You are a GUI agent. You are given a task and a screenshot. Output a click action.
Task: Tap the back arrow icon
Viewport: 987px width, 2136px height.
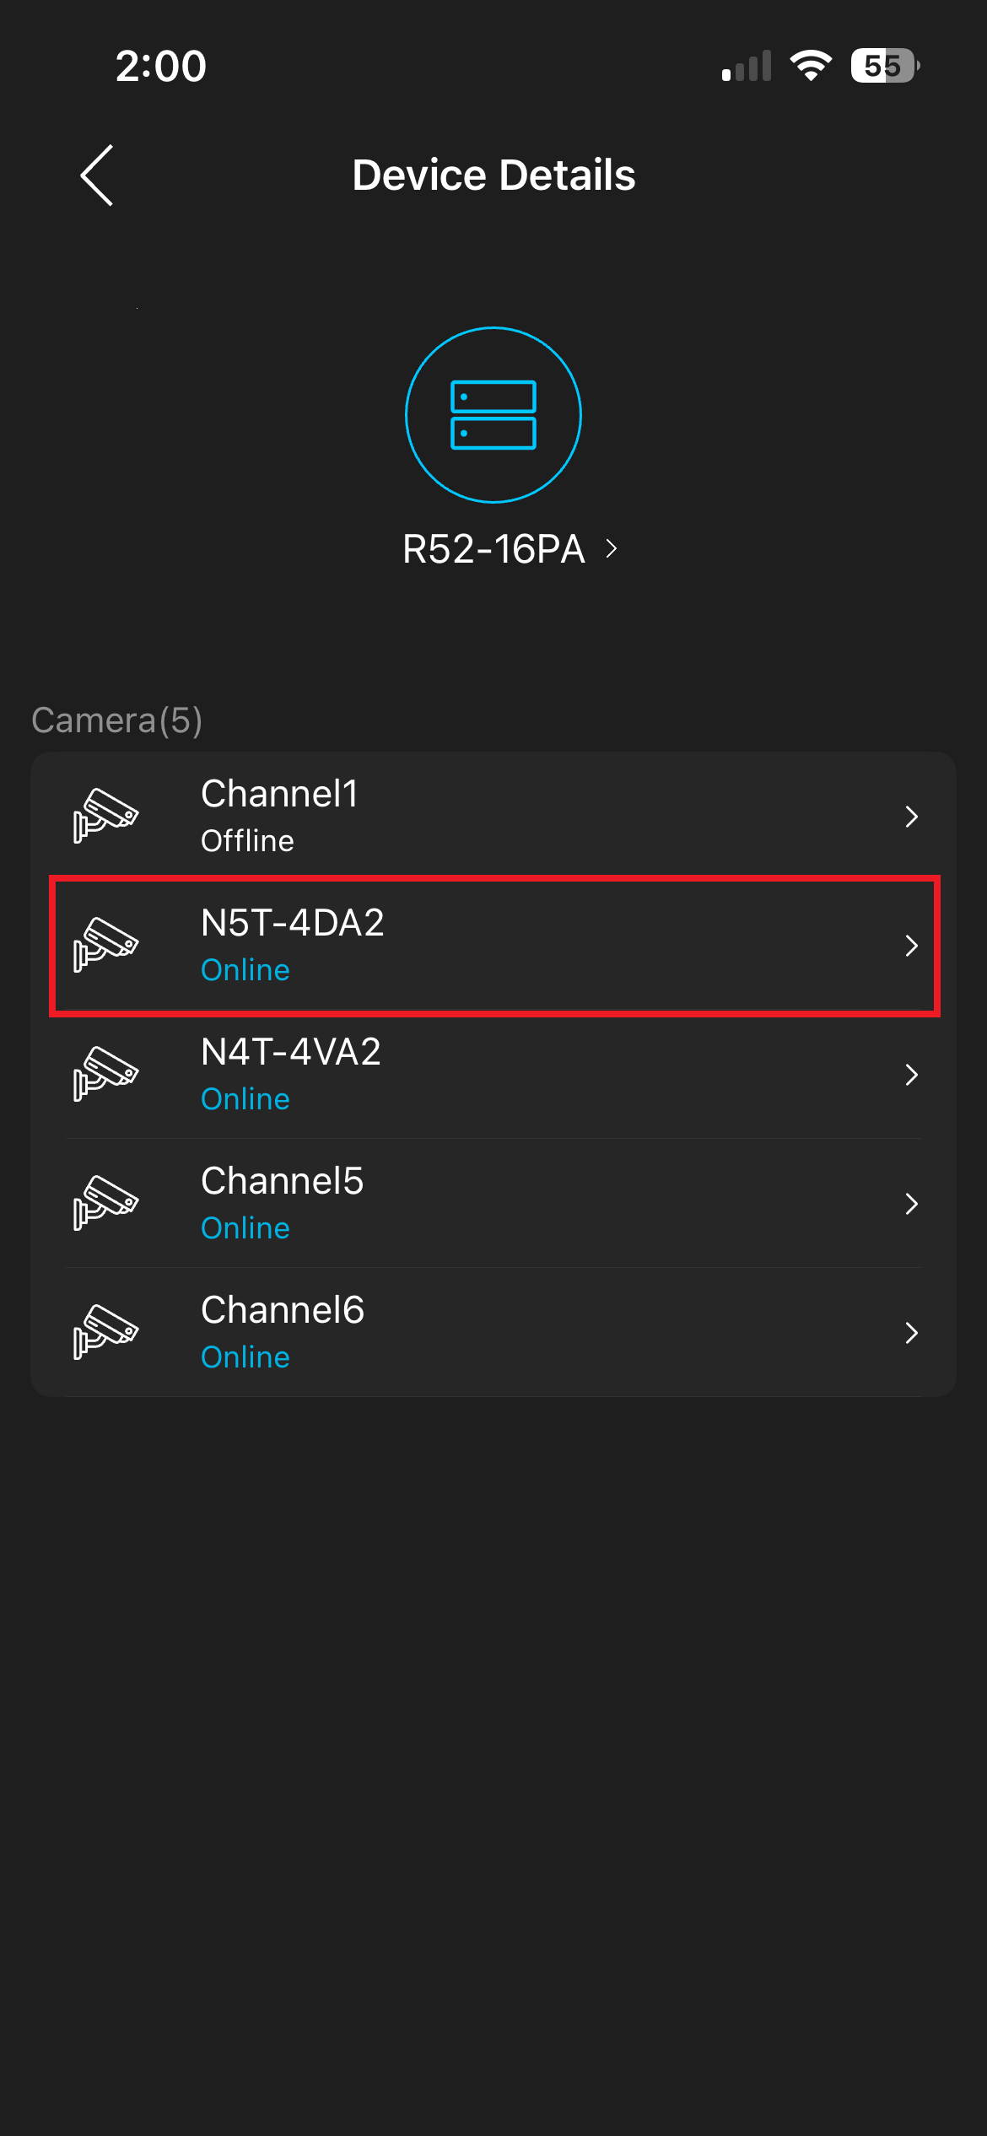97,175
